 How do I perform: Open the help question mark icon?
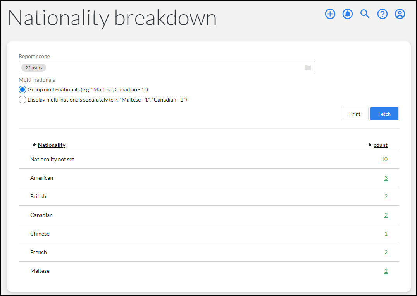pyautogui.click(x=383, y=14)
